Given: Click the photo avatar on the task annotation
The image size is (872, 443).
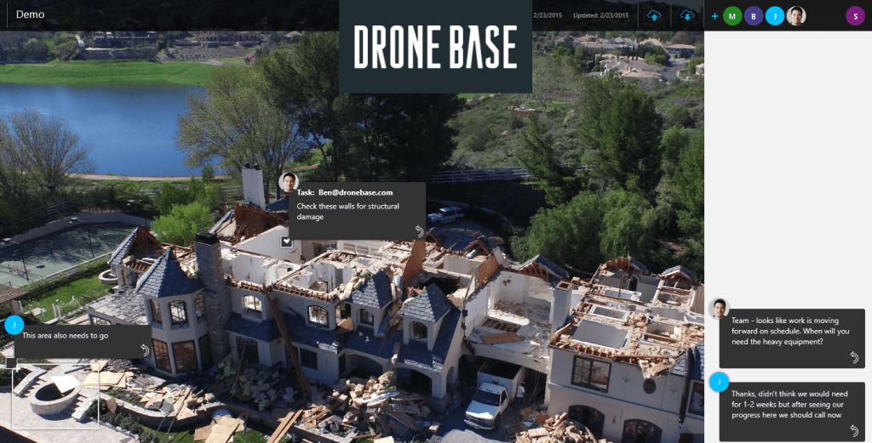Looking at the screenshot, I should pyautogui.click(x=288, y=182).
